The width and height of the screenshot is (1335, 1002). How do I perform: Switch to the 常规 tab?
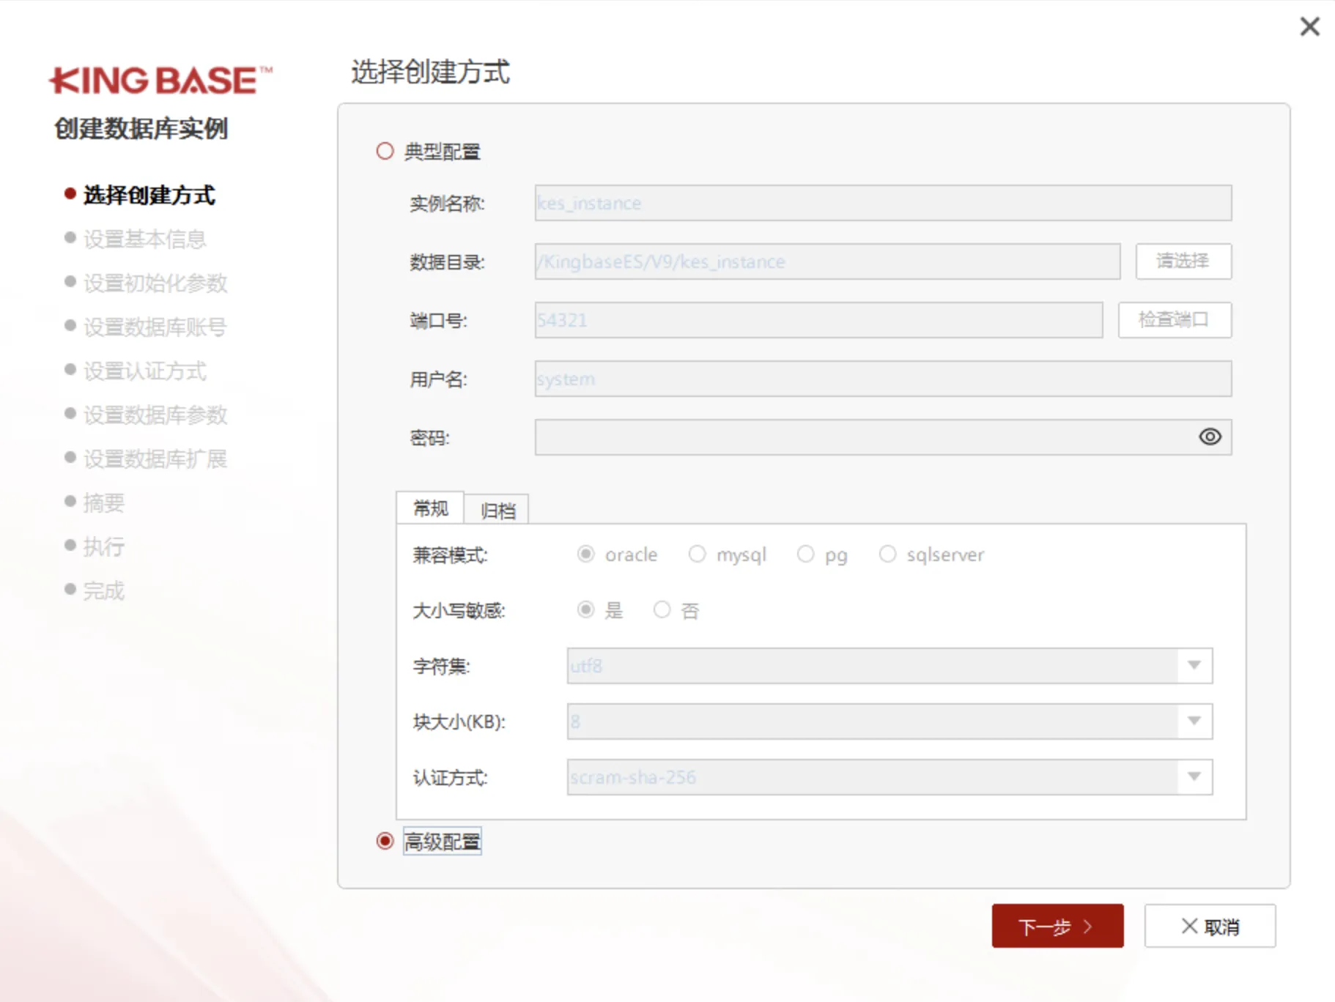[x=430, y=508]
